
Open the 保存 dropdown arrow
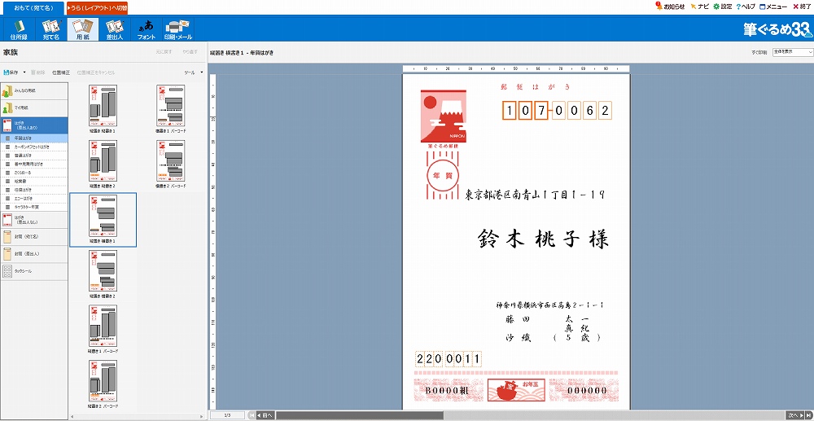coord(24,72)
